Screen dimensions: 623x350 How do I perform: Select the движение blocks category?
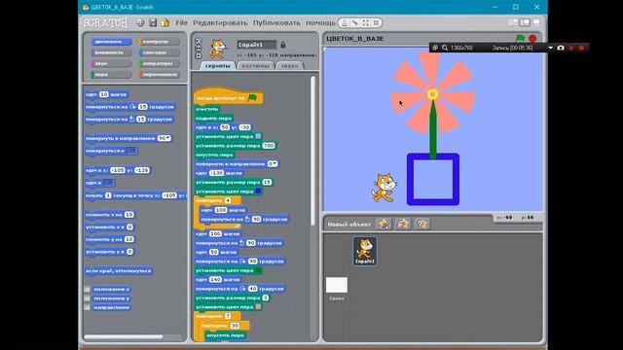111,42
